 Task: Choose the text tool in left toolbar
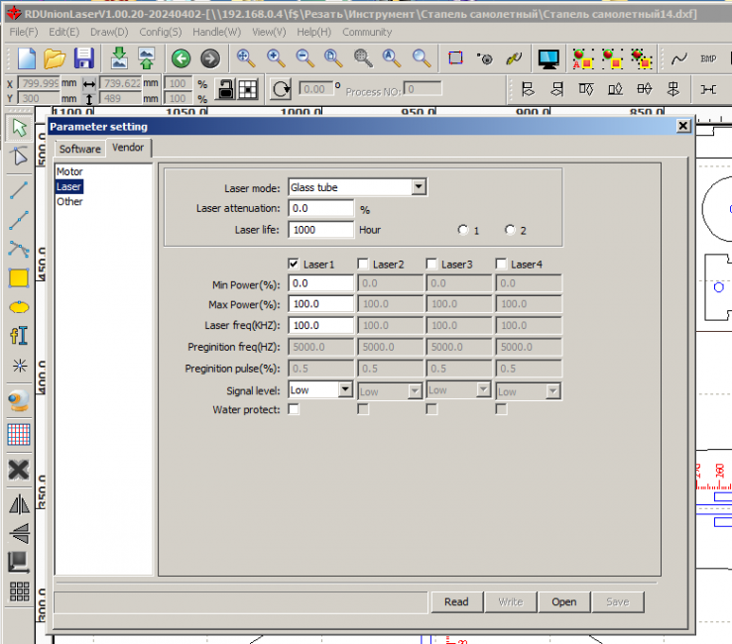(18, 336)
